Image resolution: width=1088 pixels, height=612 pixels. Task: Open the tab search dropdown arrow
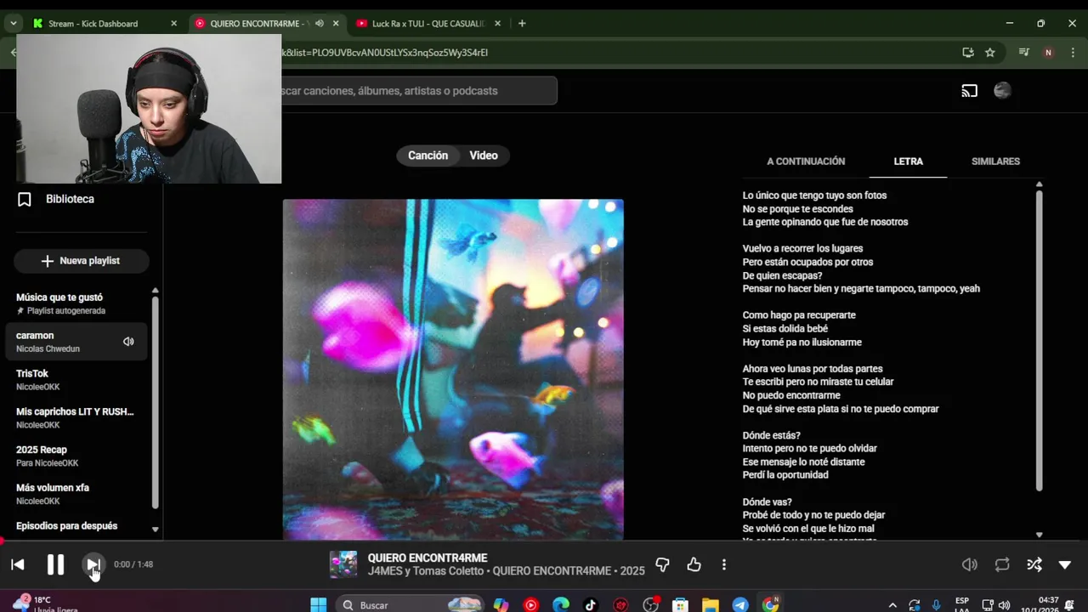(x=13, y=24)
